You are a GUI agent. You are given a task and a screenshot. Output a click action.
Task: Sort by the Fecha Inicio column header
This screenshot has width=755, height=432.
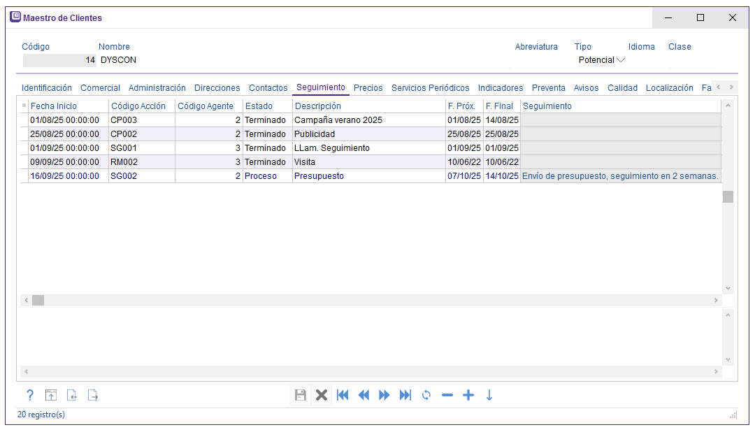pos(53,106)
